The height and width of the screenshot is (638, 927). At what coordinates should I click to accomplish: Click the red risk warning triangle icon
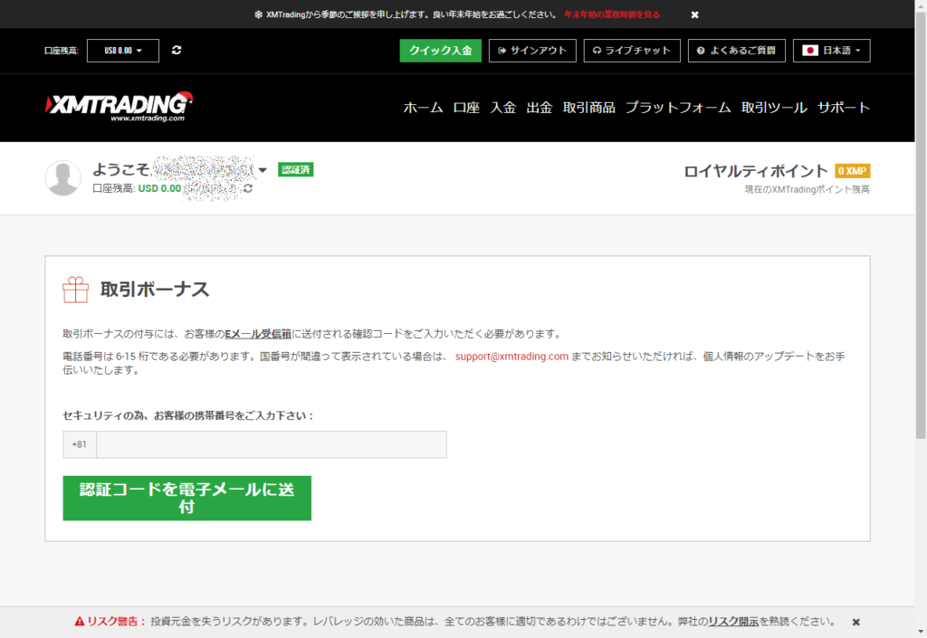point(80,622)
